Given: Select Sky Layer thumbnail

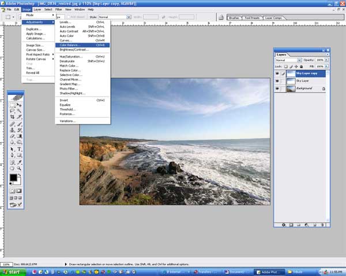Looking at the screenshot, I should coord(291,81).
